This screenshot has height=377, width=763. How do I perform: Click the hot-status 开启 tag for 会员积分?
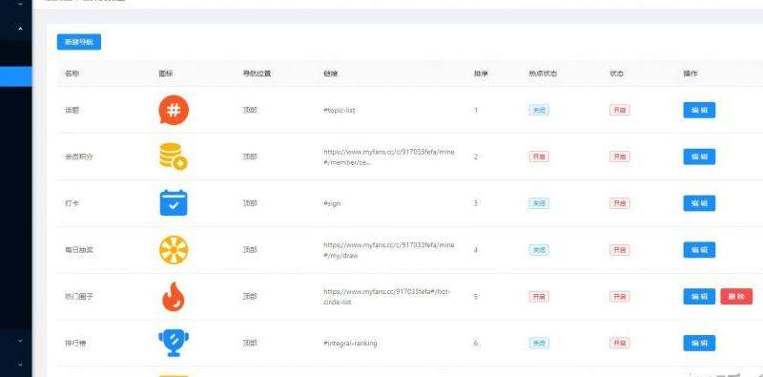point(539,157)
